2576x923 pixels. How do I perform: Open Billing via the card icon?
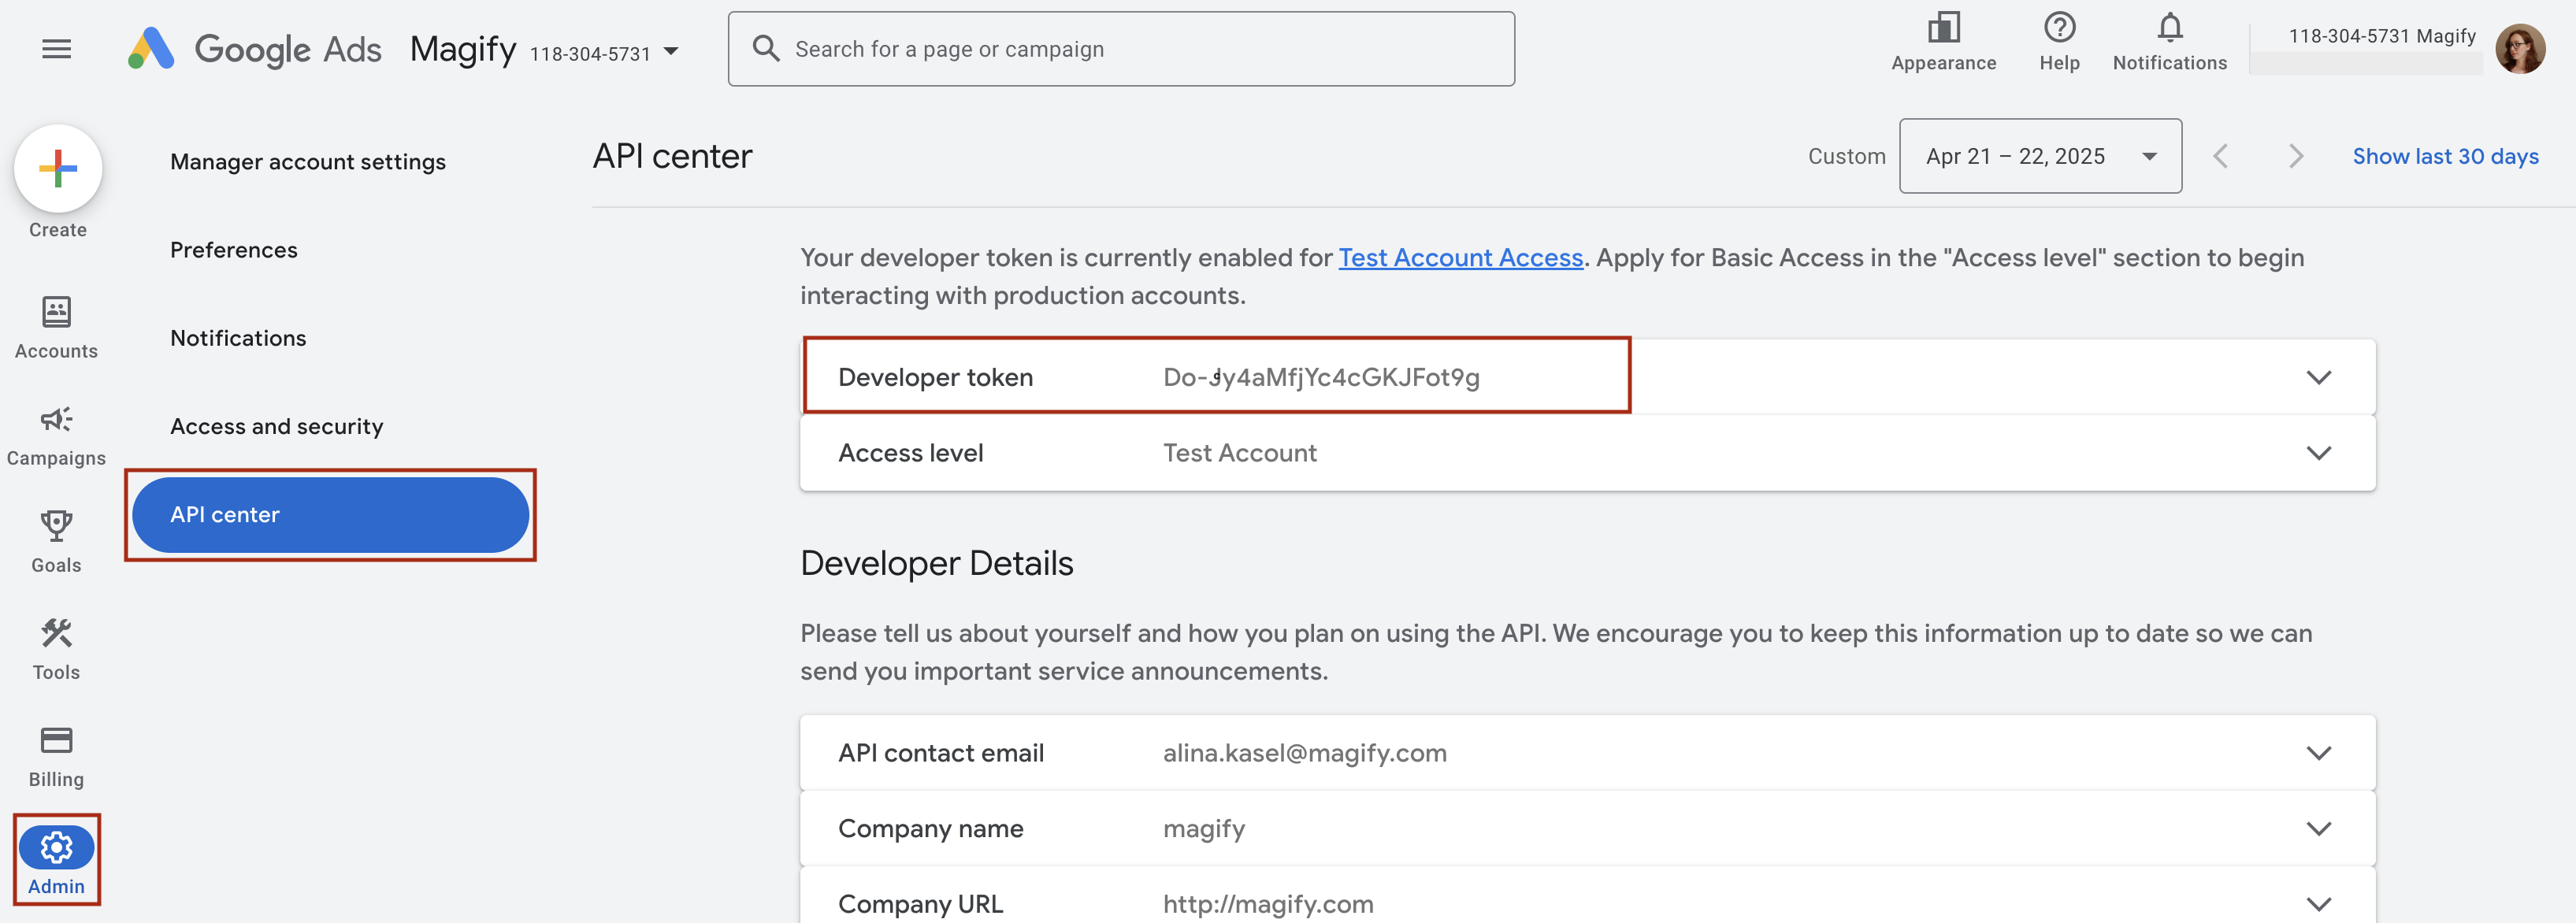[56, 755]
